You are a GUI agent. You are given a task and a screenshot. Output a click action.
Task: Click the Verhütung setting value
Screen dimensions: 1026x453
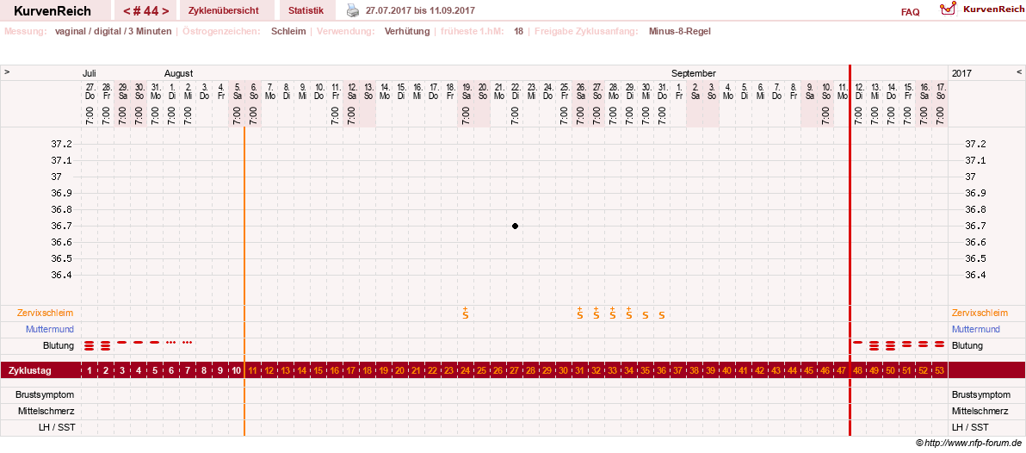click(x=407, y=31)
